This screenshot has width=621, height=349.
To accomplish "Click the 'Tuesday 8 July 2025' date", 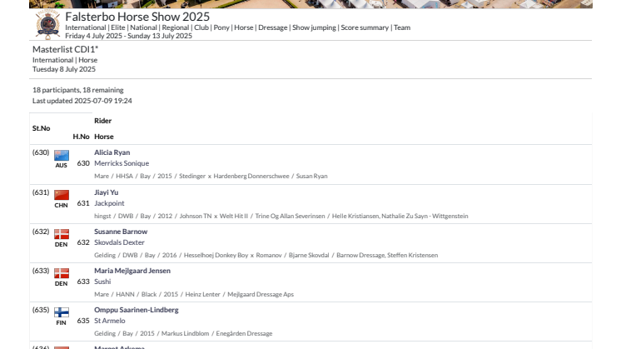I will pos(64,69).
